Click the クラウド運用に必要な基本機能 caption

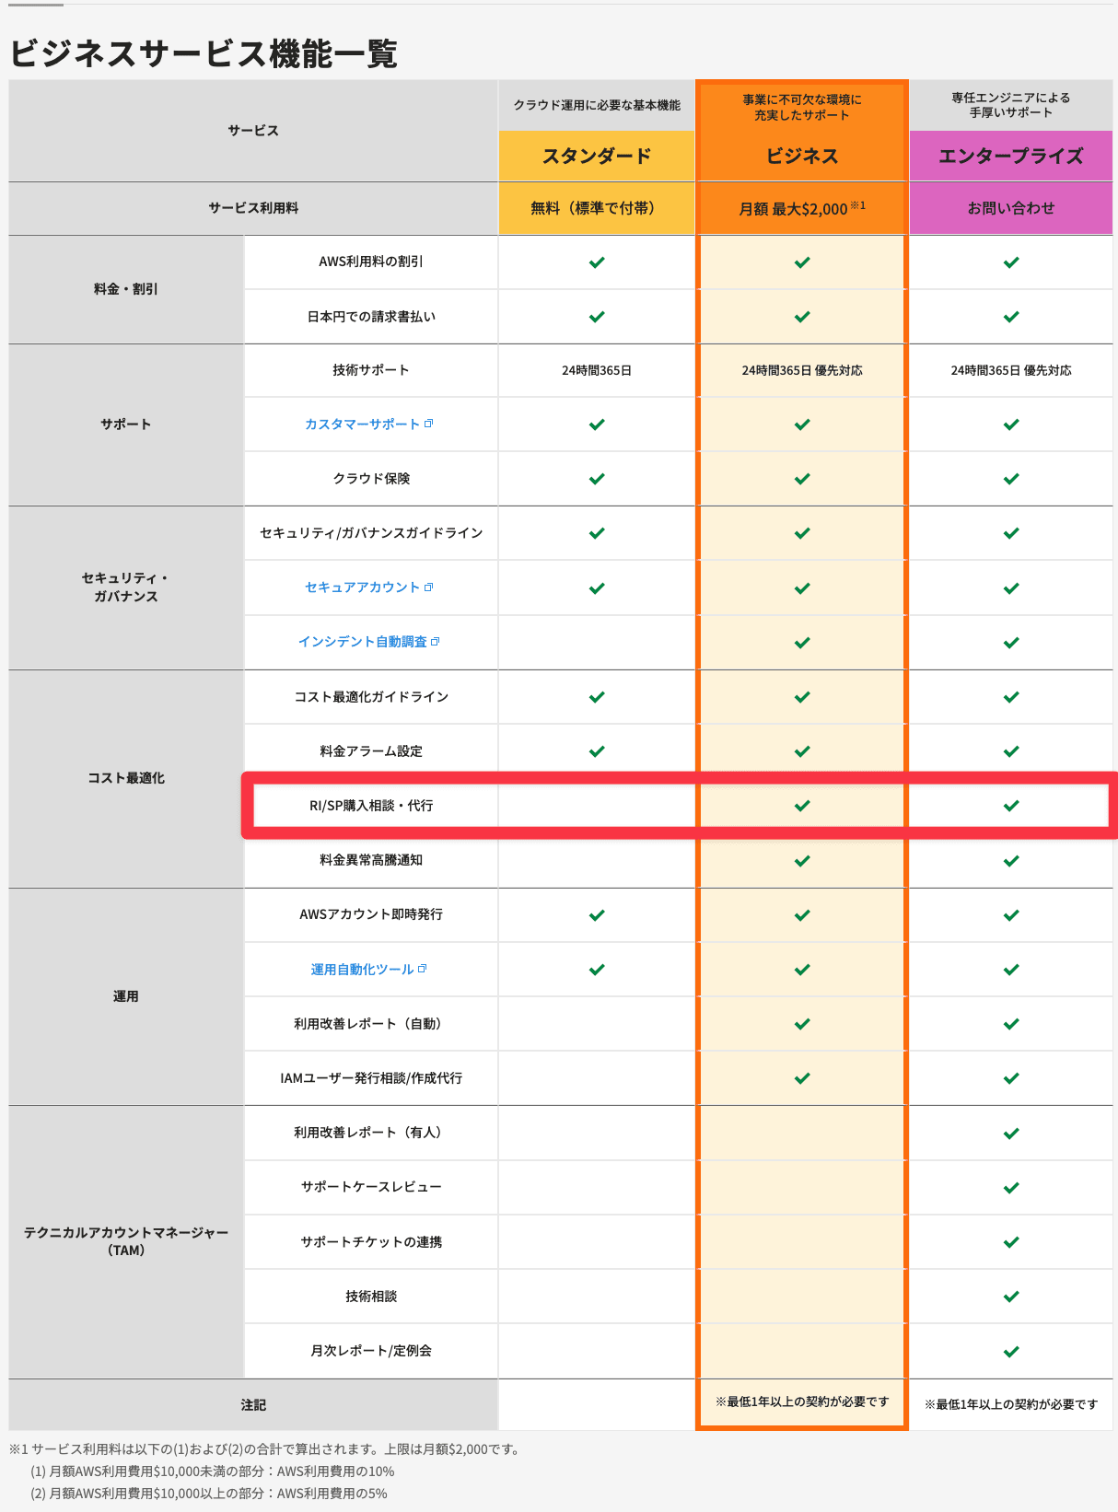[x=597, y=105]
